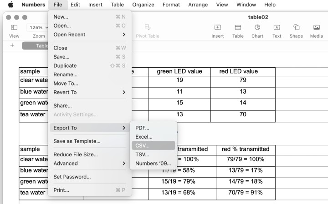This screenshot has height=204, width=328.
Task: Select red LED cell with value 70
Action: [243, 116]
